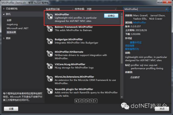Select the Budgerigar.MiniProfiler title
The image size is (173, 115).
tap(69, 39)
